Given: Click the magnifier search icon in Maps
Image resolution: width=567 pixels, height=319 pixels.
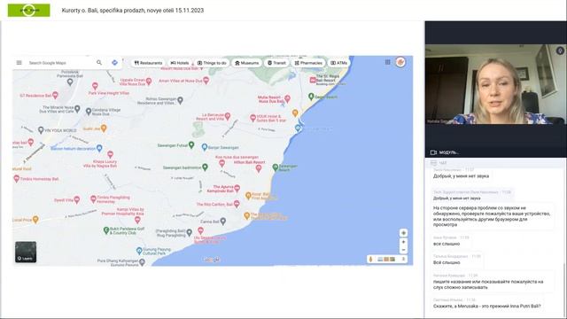Looking at the screenshot, I should pos(99,63).
